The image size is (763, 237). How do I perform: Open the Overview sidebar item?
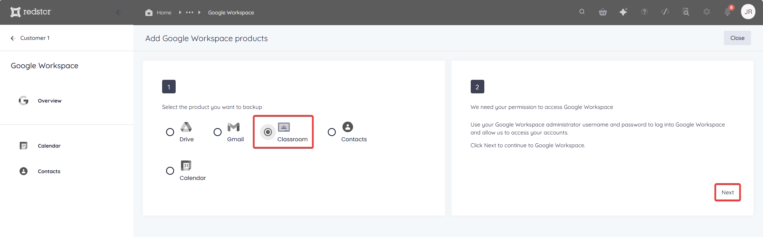pos(50,101)
